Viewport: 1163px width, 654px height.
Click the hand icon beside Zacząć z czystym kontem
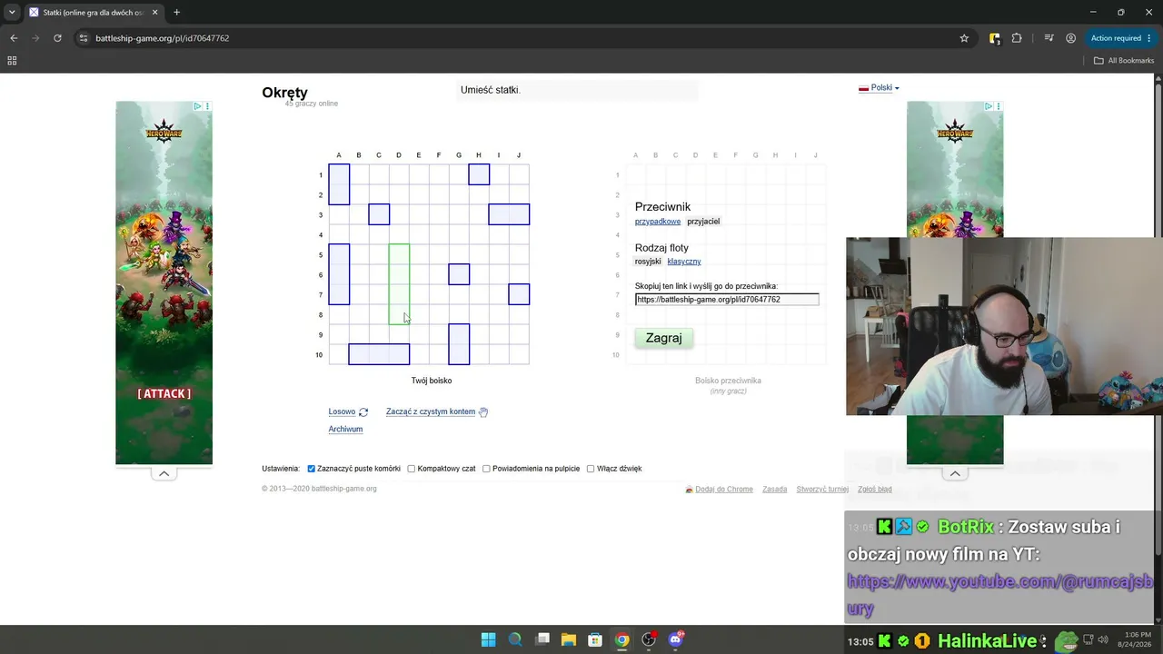point(483,412)
